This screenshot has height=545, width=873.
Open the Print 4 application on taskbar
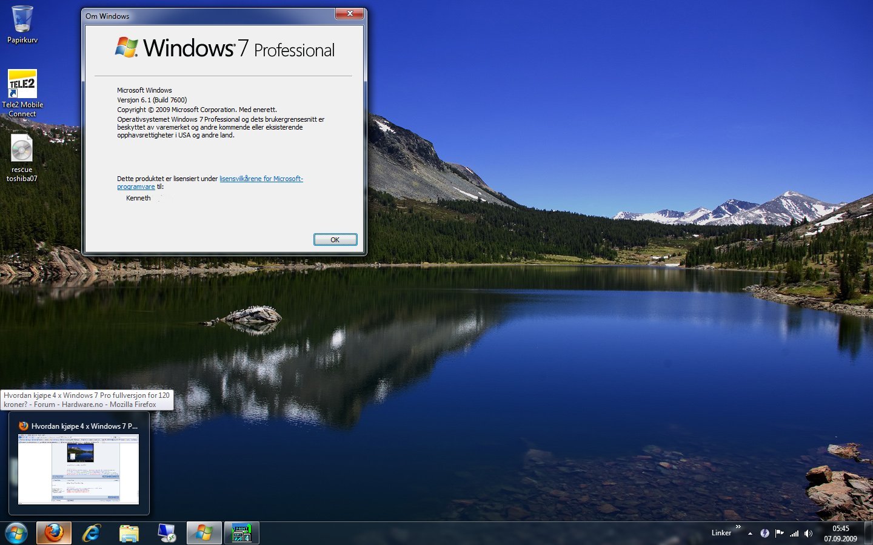242,533
